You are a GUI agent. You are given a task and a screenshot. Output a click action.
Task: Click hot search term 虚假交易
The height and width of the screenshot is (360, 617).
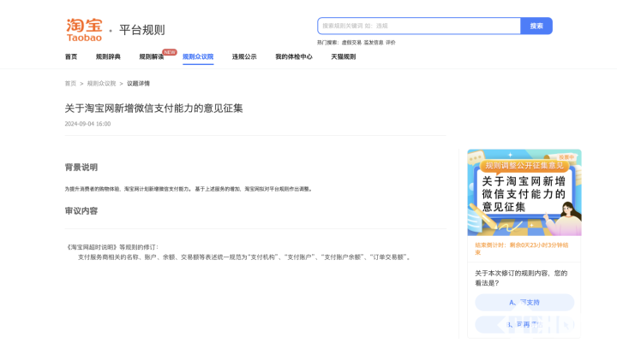click(x=351, y=43)
